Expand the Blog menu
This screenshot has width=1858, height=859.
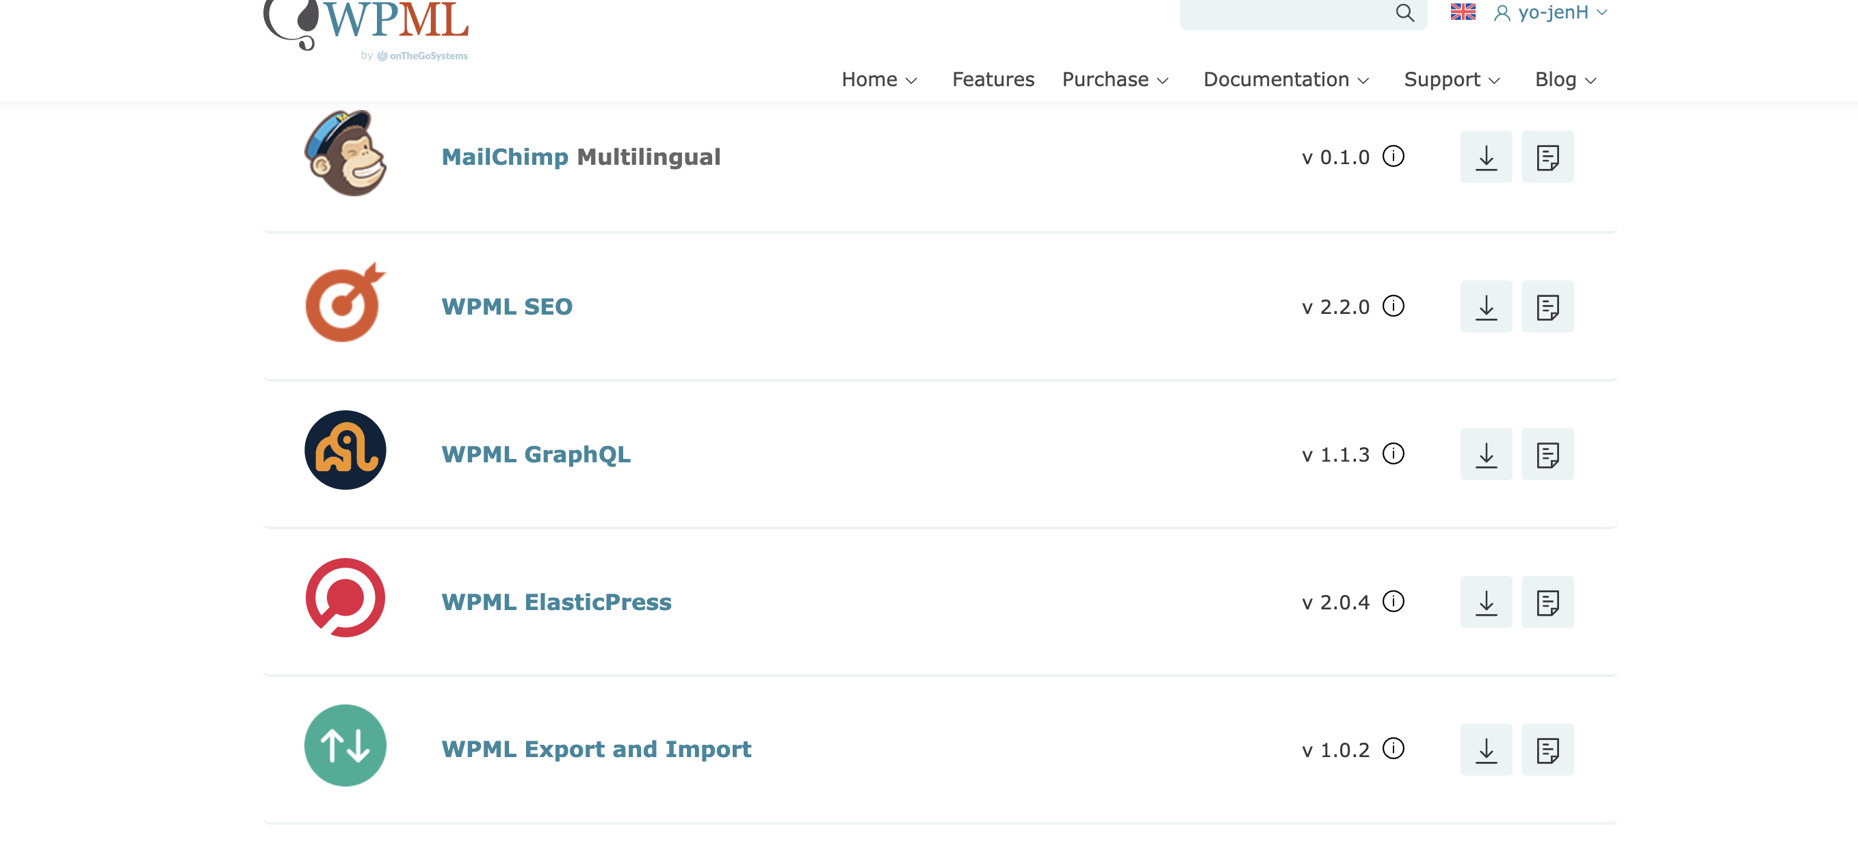click(x=1566, y=79)
